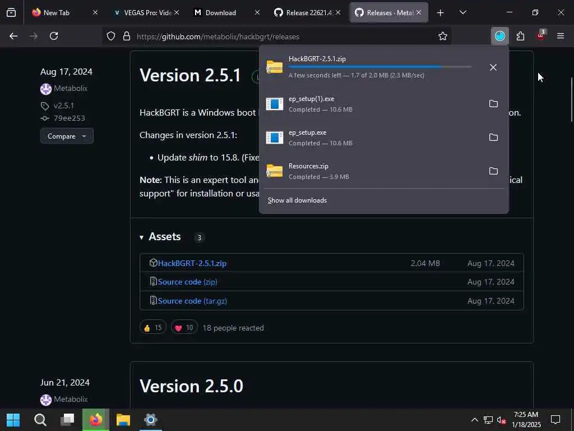Open the Settings gear on the taskbar
This screenshot has width=574, height=431.
150,420
